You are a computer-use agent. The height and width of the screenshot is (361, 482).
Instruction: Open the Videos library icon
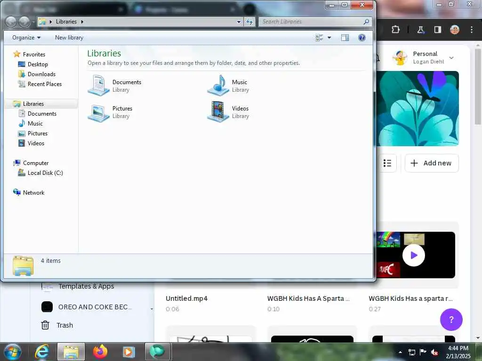pyautogui.click(x=218, y=112)
